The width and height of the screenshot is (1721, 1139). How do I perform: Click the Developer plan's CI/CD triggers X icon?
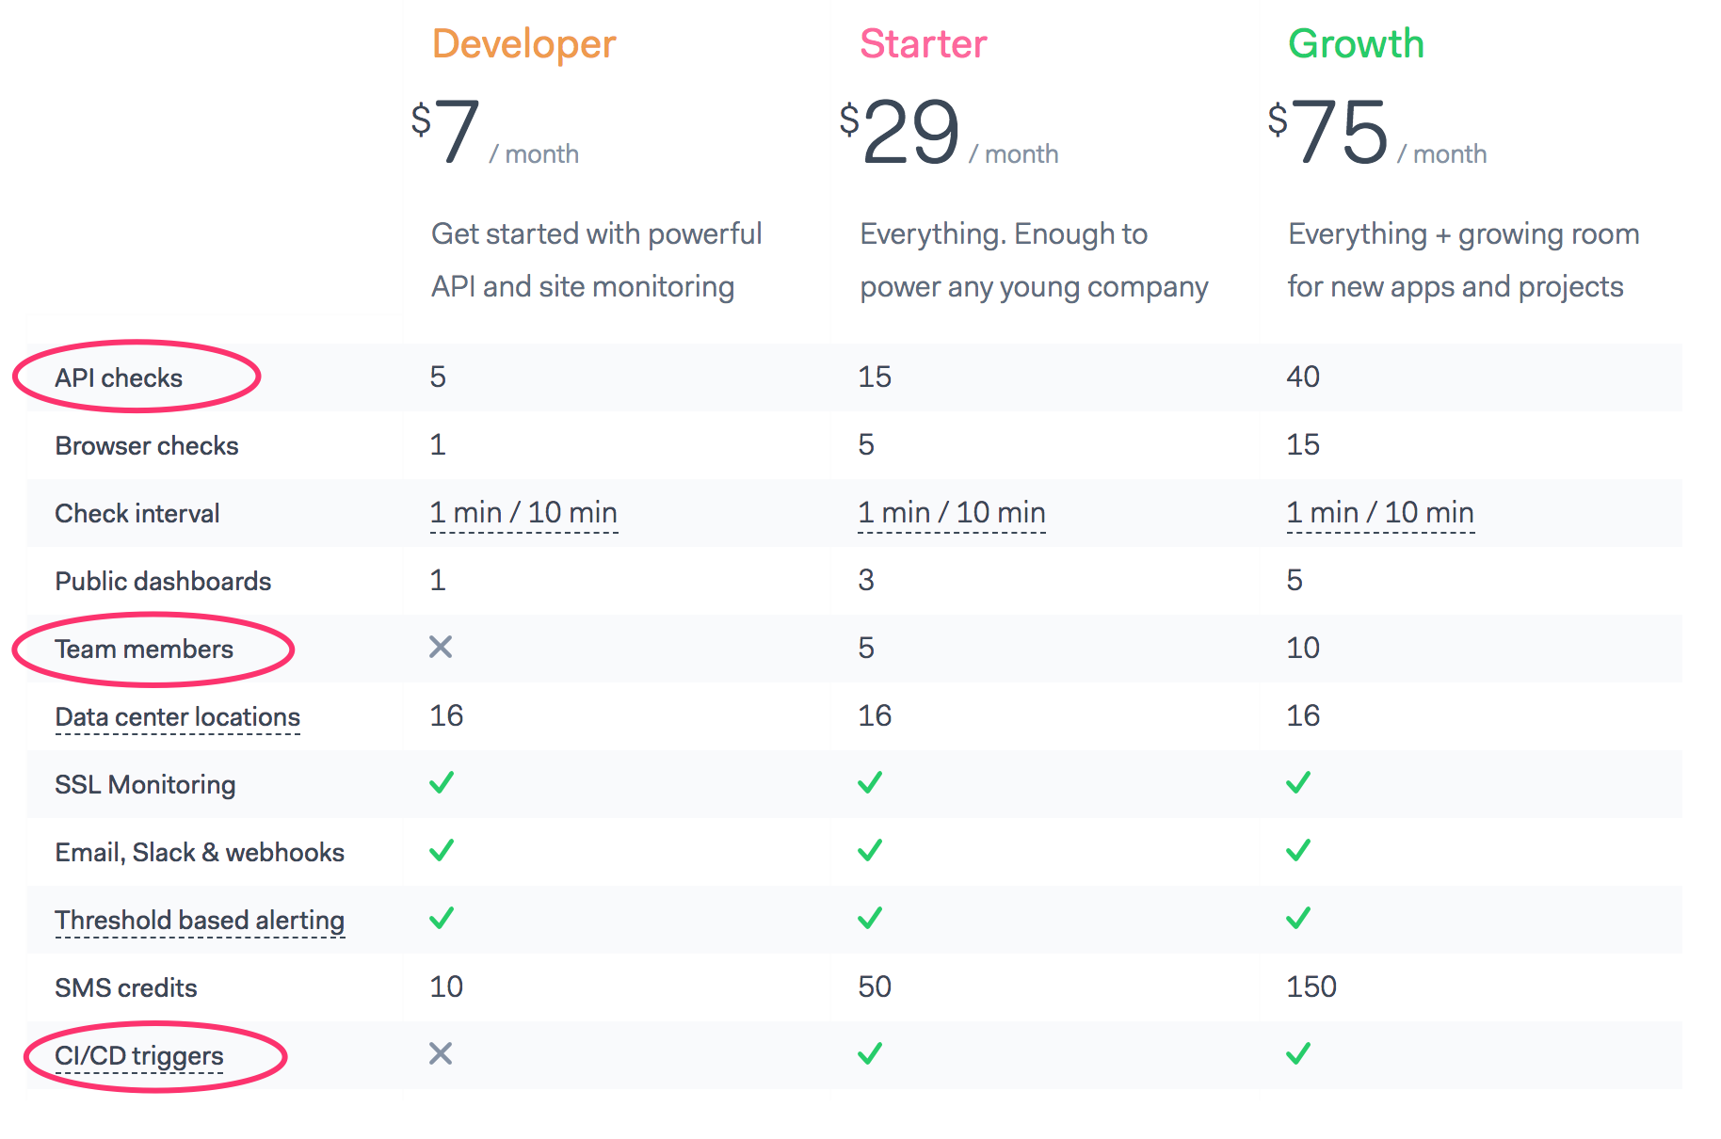(x=441, y=1053)
